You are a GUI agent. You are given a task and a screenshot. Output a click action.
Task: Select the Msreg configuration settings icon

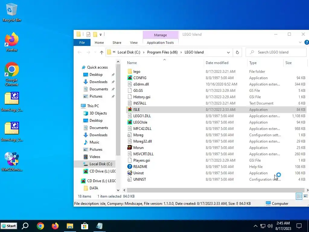[130, 135]
